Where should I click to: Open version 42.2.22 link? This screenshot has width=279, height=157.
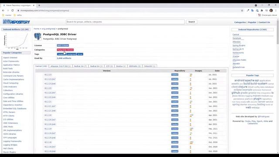pyautogui.click(x=48, y=88)
